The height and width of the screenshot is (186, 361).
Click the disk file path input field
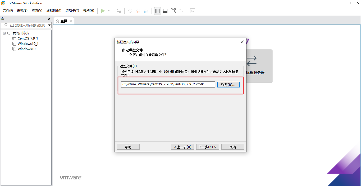click(x=168, y=84)
